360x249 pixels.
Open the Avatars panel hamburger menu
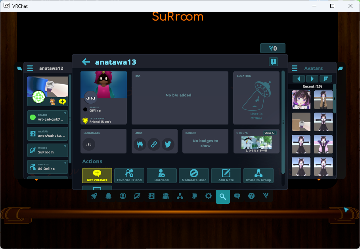click(295, 68)
